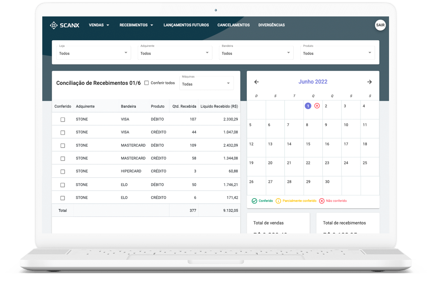Open the Loja dropdown
Screen dimensions: 431x282
94,53
